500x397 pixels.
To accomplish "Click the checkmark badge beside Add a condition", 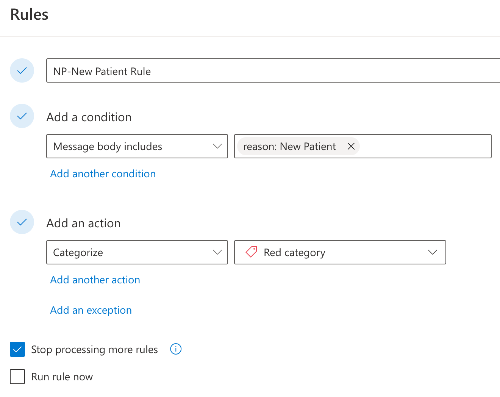I will pyautogui.click(x=22, y=116).
